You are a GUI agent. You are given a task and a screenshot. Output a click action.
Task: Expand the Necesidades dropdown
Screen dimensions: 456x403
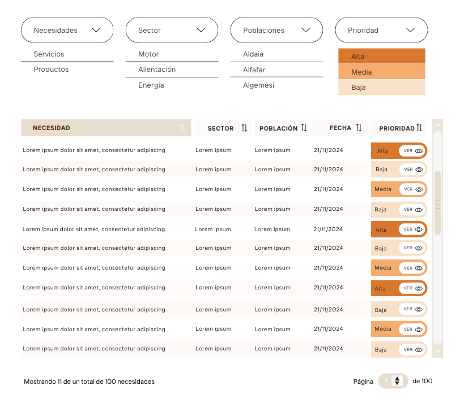67,30
